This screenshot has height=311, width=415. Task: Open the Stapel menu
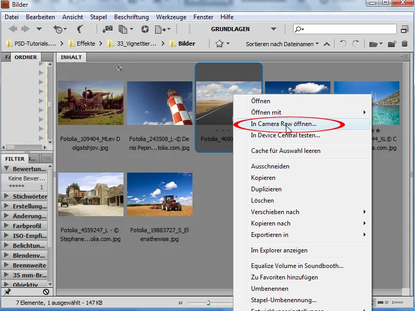98,17
